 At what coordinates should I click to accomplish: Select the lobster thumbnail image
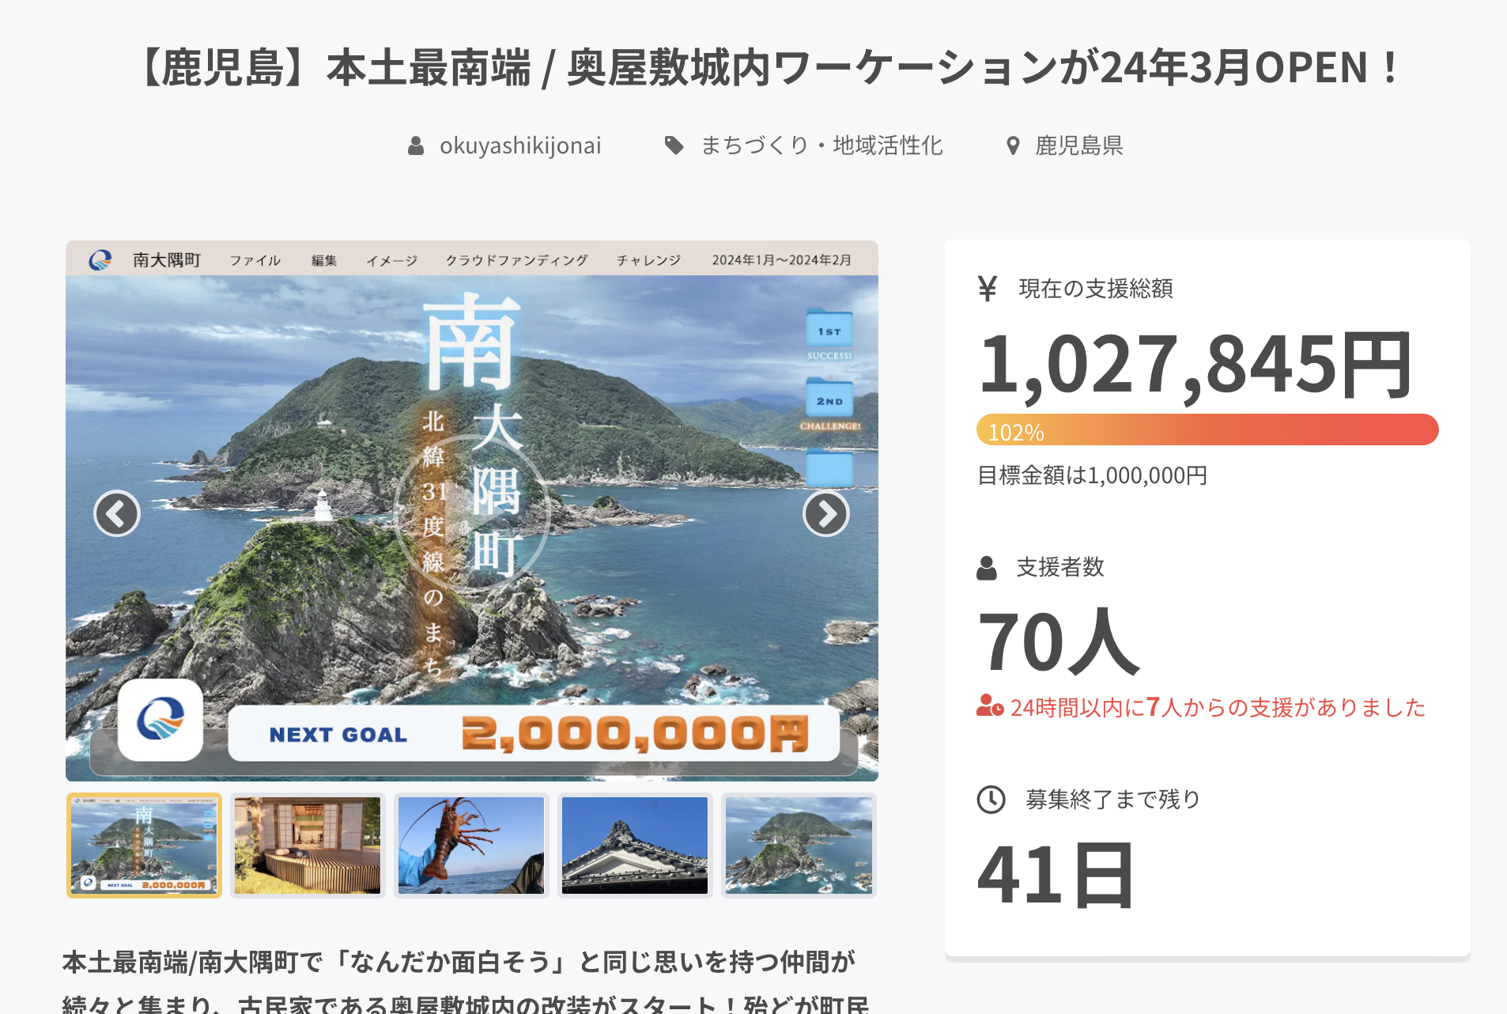click(x=471, y=845)
